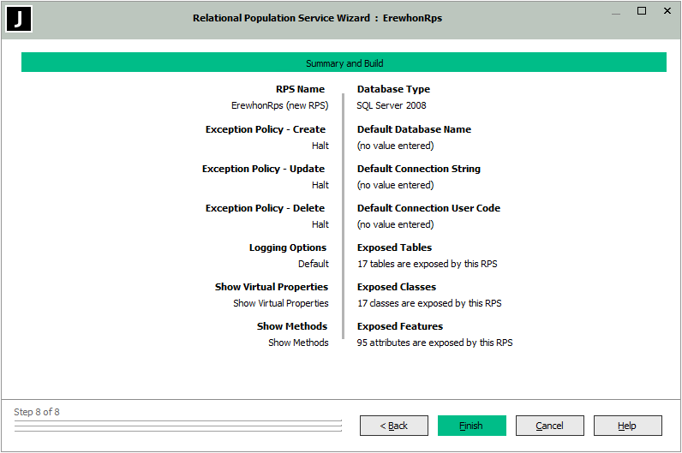The height and width of the screenshot is (453, 682).
Task: Select the ErewhonRps (new RPS) name value
Action: click(279, 106)
